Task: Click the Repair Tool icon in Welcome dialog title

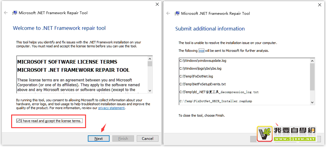Action: (x=14, y=13)
